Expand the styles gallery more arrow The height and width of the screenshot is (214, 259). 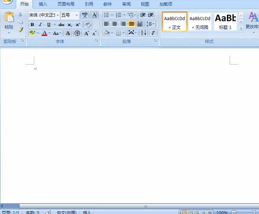pyautogui.click(x=241, y=29)
